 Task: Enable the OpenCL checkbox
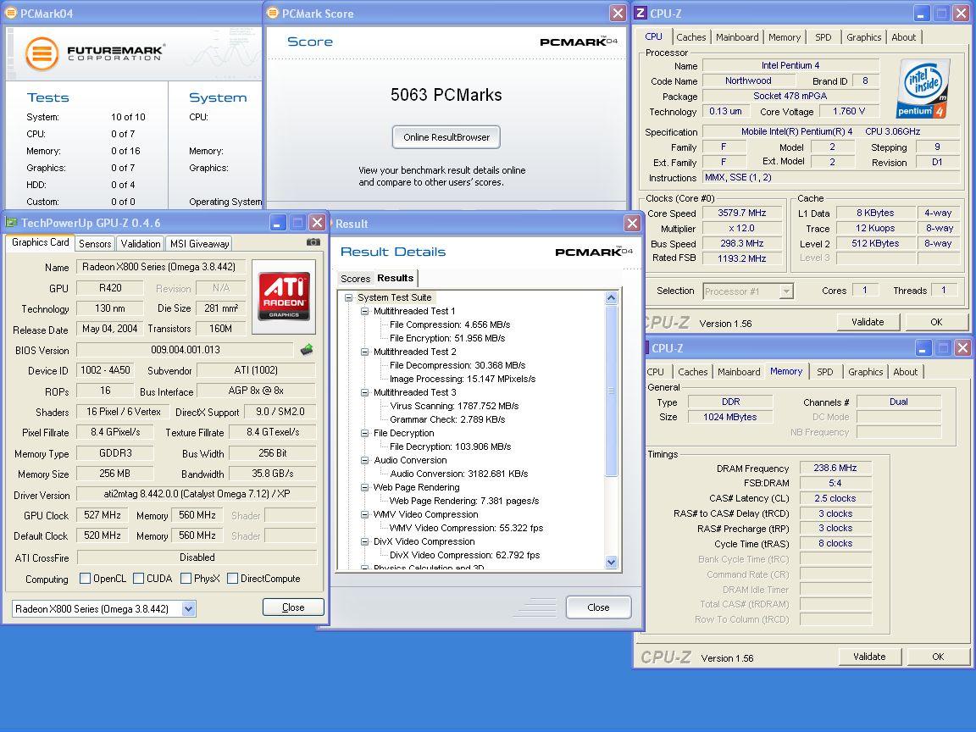pos(86,579)
